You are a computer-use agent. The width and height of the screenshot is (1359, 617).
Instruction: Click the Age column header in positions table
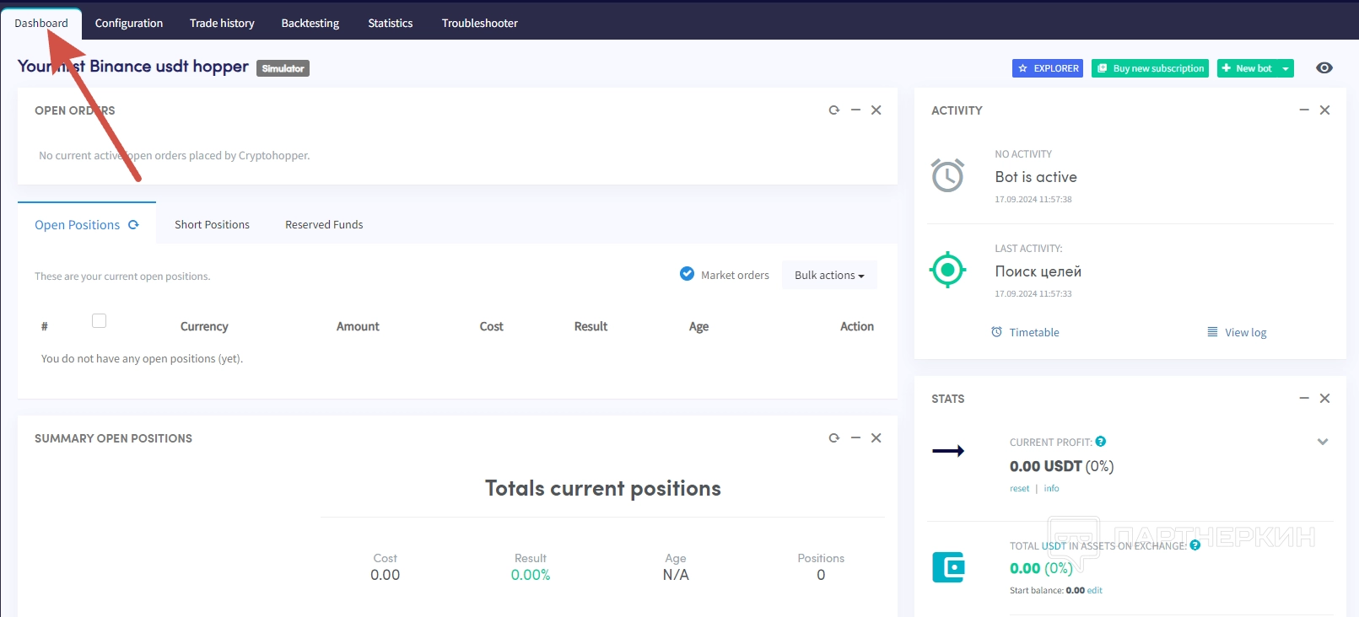698,327
